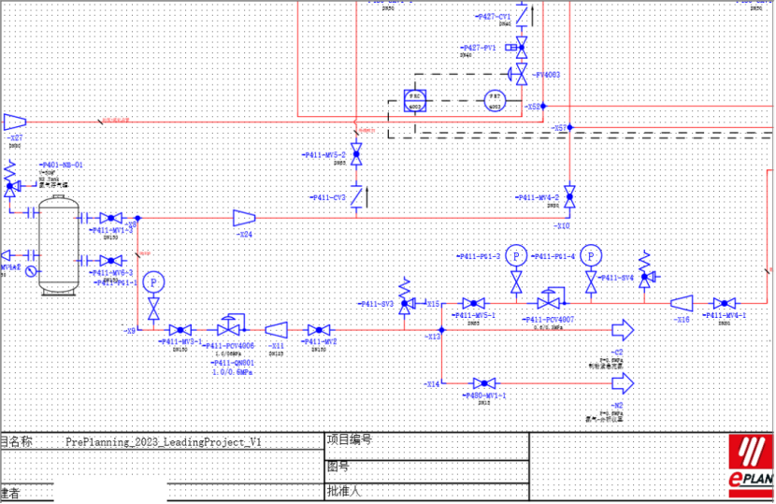Screen dimensions: 776x504
Task: Select the P480-MV1-1 valve symbol
Action: (484, 383)
